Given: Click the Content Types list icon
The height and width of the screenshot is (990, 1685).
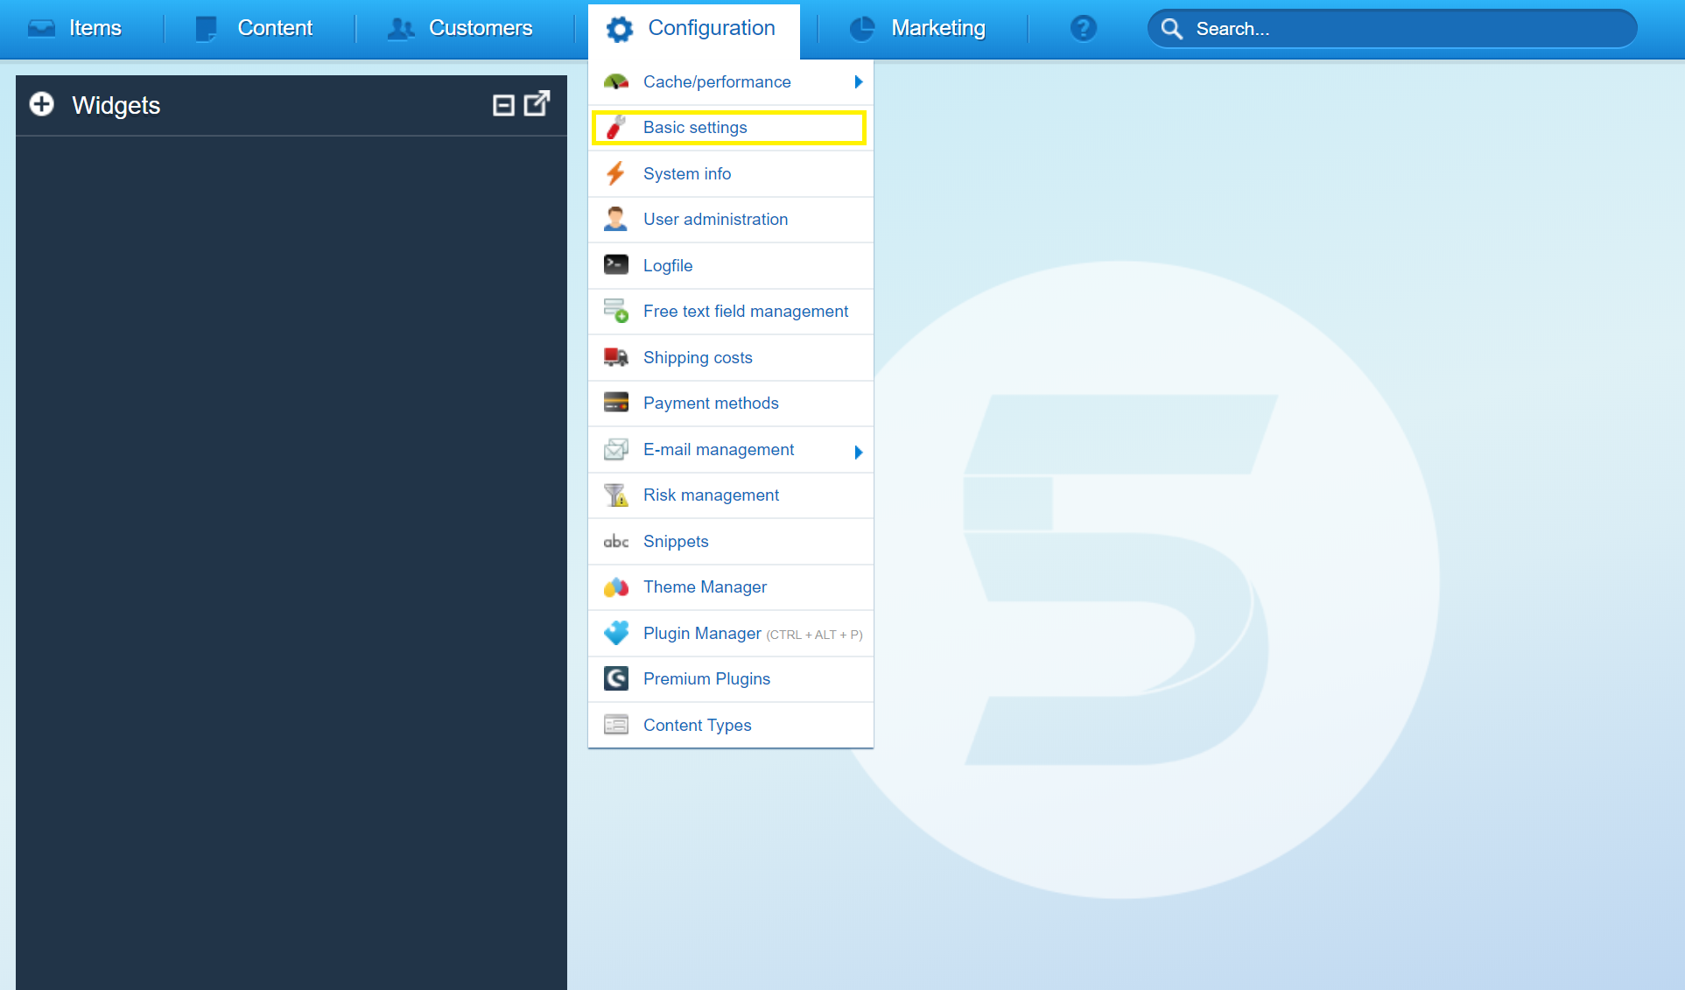Looking at the screenshot, I should coord(616,725).
